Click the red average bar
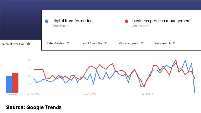Screen dimensions: 201x113 pos(15,82)
